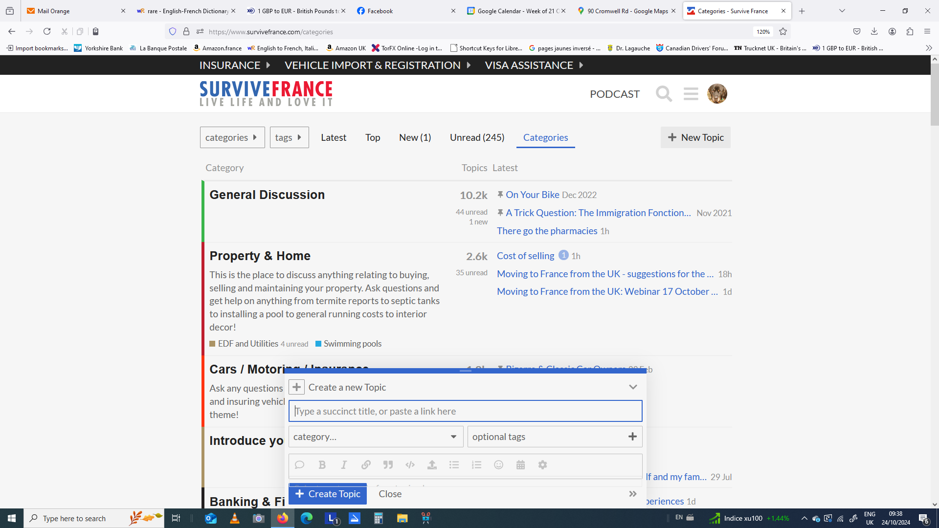Grab composer resize handle bar
Viewport: 939px width, 528px height.
point(466,371)
